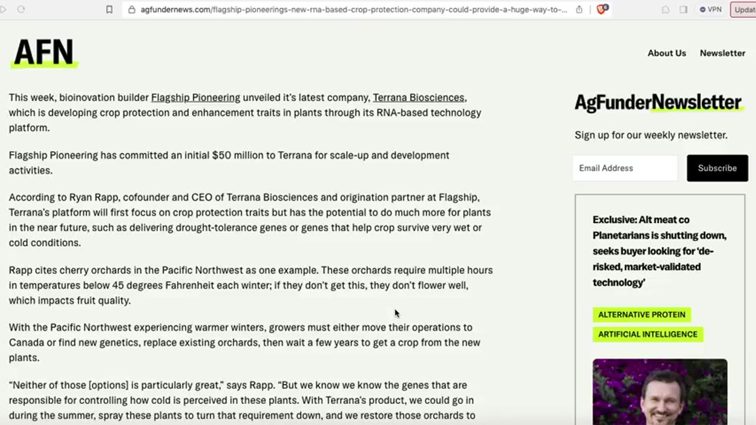The width and height of the screenshot is (756, 425).
Task: Click text 'Sign up for our weekly newsletter.'
Action: [x=651, y=135]
